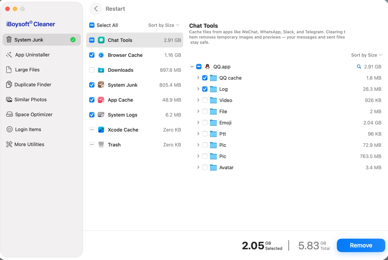Toggle the Select All checkbox
Screen dimensions: 388x260
(92, 25)
